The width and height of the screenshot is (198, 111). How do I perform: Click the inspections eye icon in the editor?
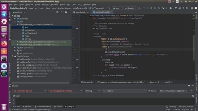(194, 15)
